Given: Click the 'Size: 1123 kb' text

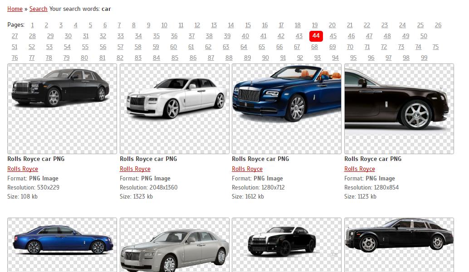Looking at the screenshot, I should [x=361, y=196].
